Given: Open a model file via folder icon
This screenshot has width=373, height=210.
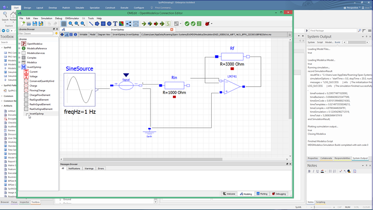Looking at the screenshot, I should (x=29, y=23).
